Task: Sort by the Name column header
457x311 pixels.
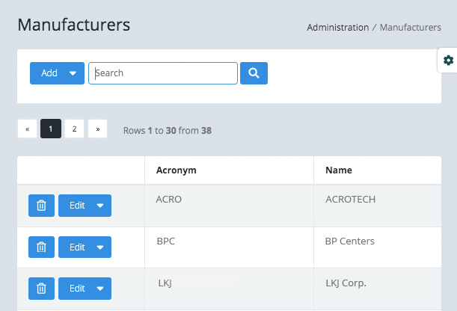Action: (x=339, y=170)
